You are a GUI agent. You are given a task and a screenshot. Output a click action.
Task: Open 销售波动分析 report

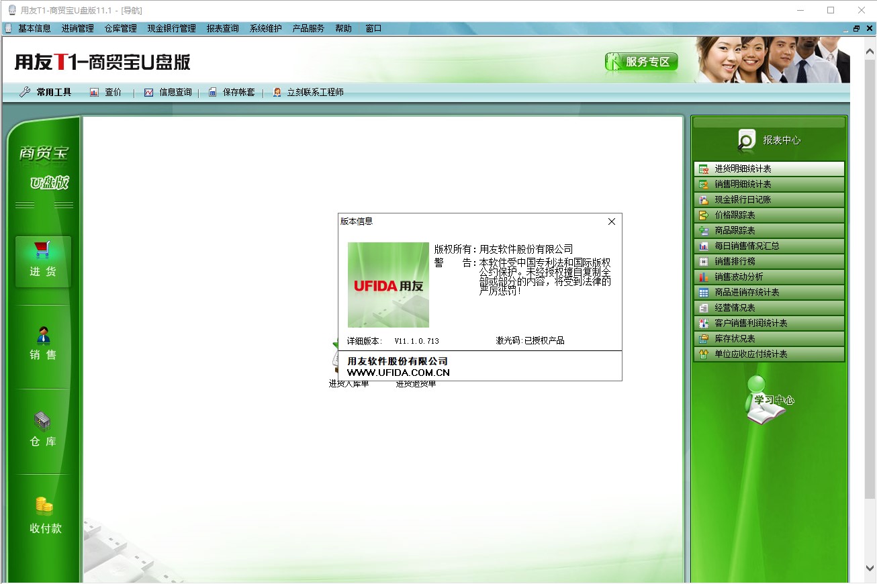[x=769, y=277]
